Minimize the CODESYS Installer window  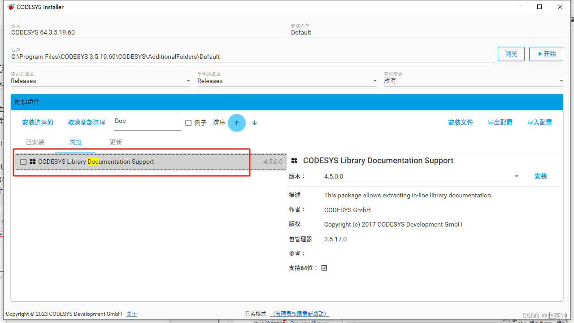519,7
